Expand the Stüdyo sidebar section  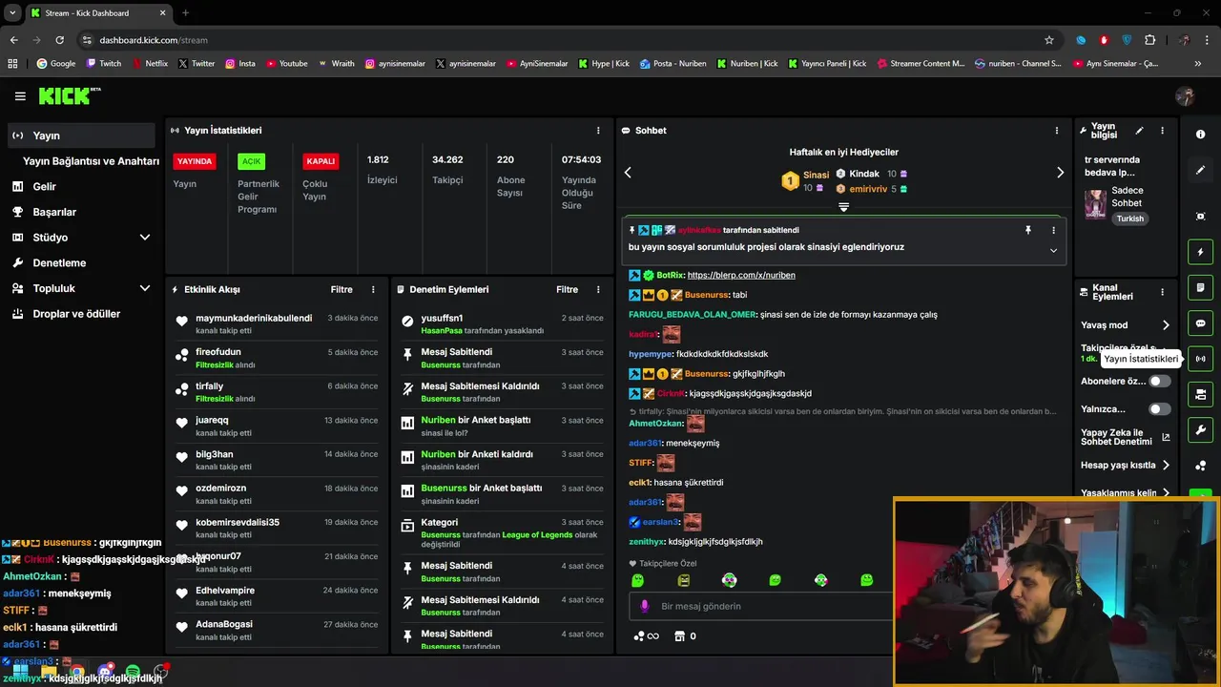(145, 238)
